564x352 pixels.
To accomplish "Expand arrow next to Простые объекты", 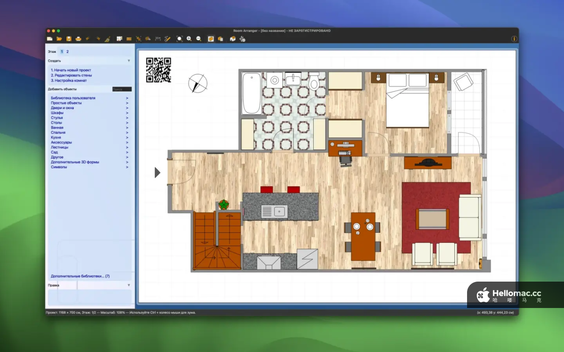I will pos(127,103).
